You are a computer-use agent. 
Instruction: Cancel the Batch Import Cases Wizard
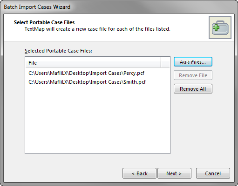click(213, 173)
